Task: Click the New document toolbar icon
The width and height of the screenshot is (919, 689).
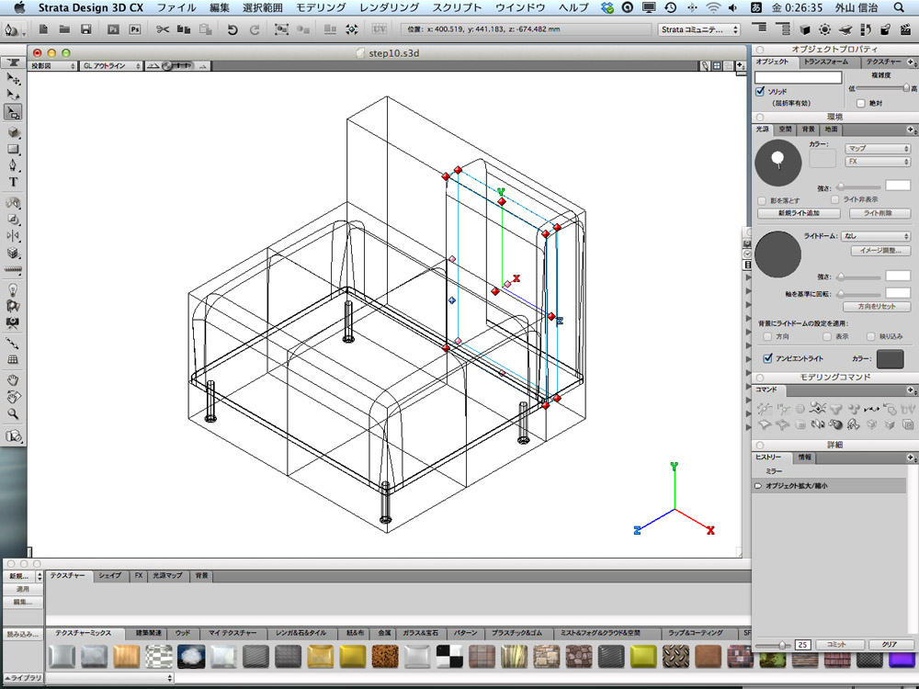Action: click(43, 28)
